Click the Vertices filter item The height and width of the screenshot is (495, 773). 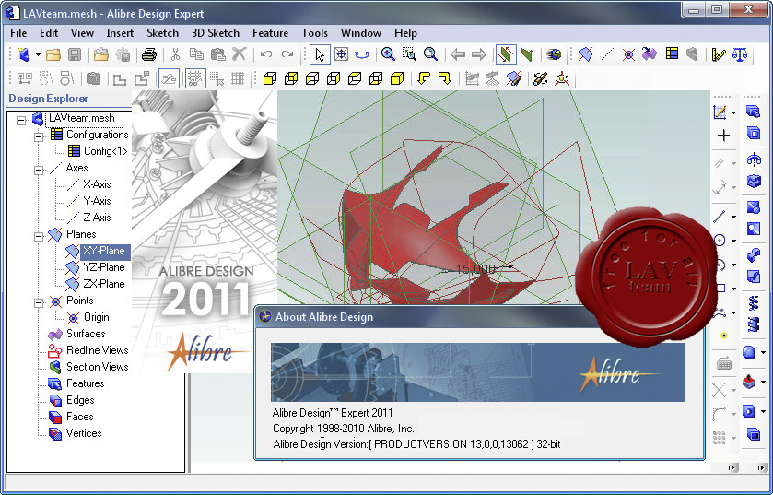point(84,433)
